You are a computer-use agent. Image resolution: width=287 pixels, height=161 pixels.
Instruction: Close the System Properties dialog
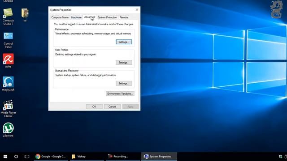click(x=137, y=10)
